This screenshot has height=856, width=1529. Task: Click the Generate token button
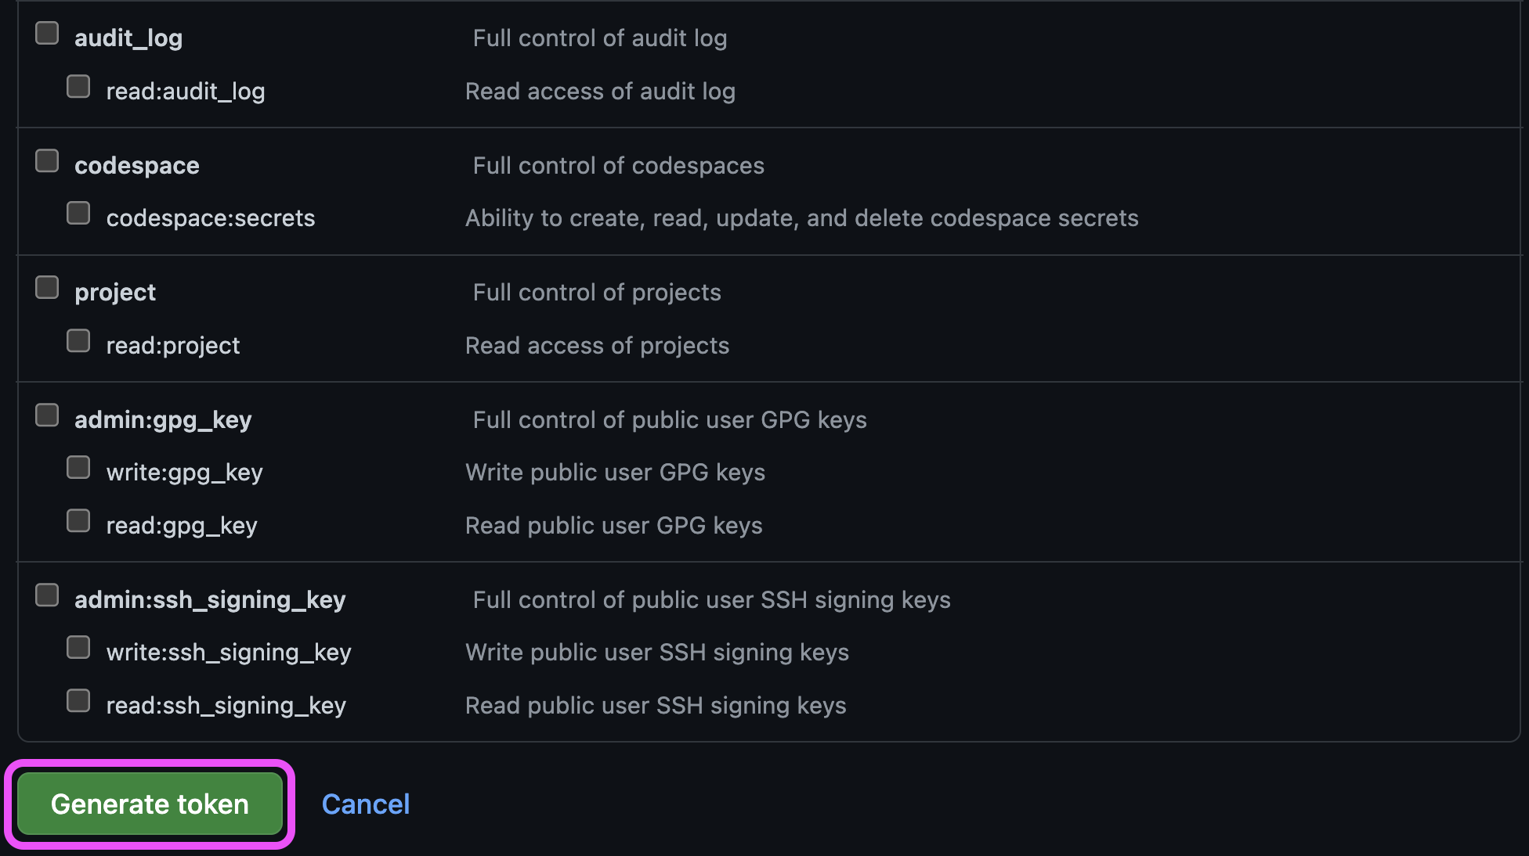coord(150,804)
